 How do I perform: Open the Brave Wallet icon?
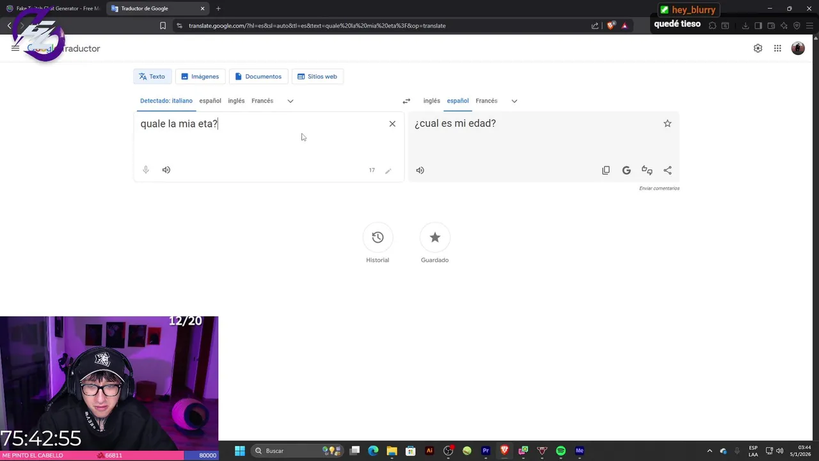(x=771, y=26)
